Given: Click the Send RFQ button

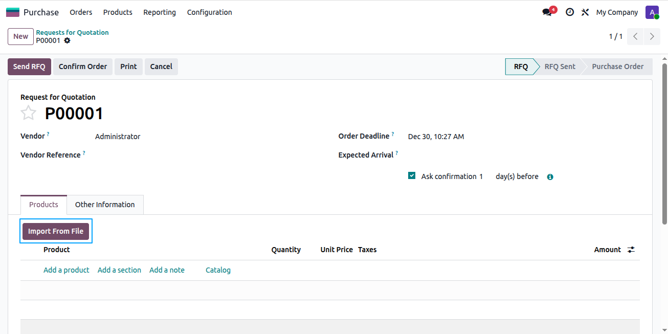Looking at the screenshot, I should (29, 66).
